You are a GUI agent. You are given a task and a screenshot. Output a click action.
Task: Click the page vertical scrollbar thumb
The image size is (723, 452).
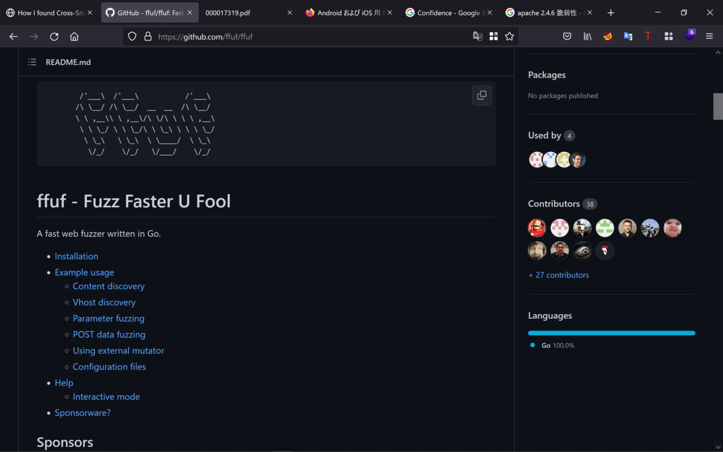point(718,107)
